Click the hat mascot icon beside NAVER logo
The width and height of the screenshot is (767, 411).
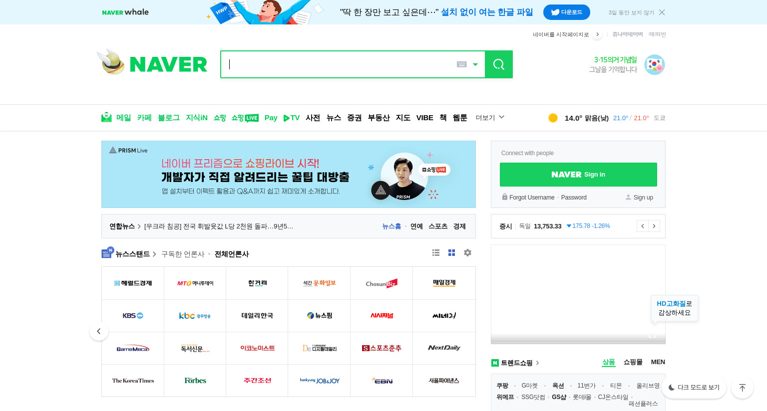[x=111, y=62]
